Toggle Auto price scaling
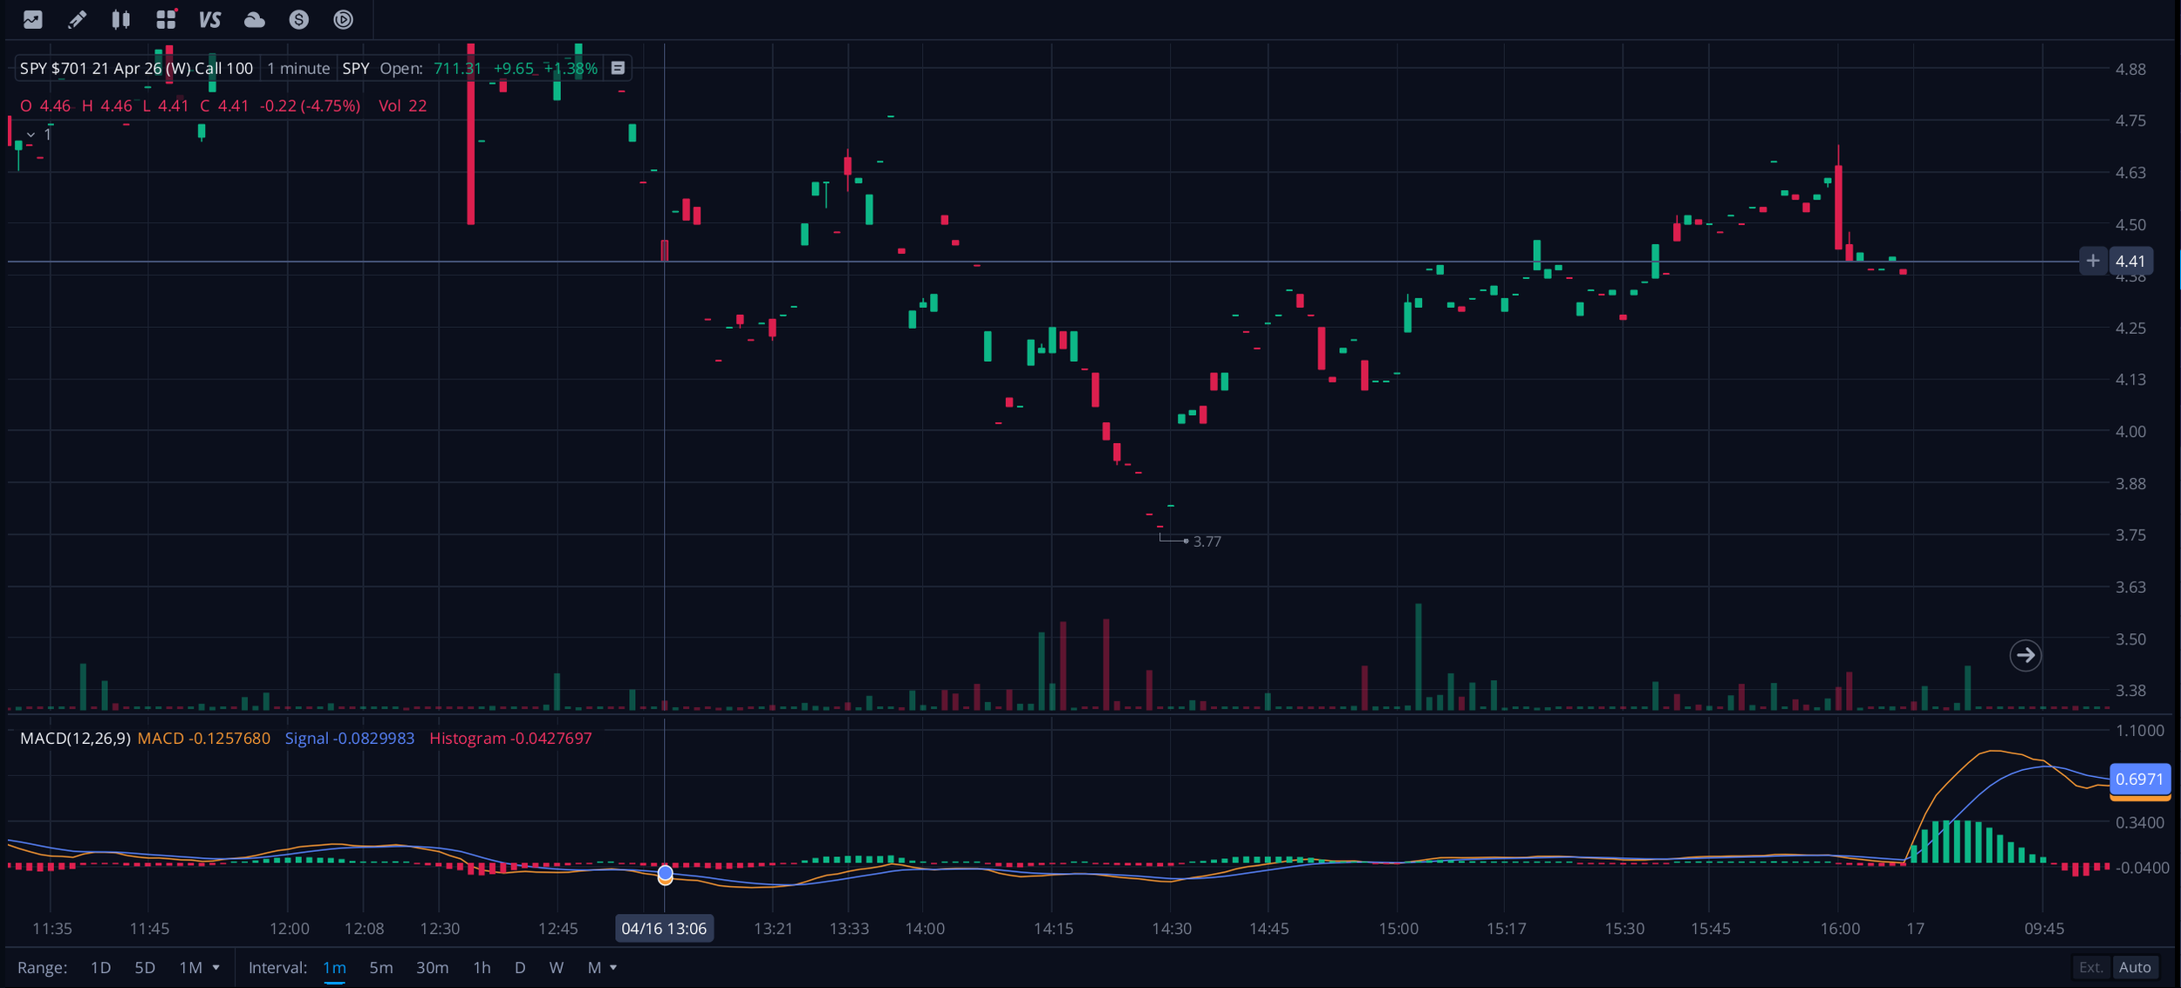Screen dimensions: 2181x988 pyautogui.click(x=2135, y=967)
